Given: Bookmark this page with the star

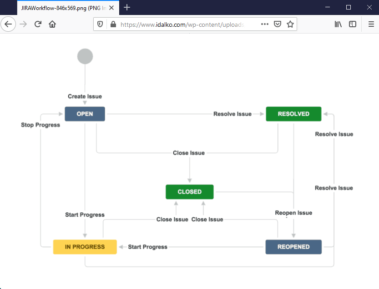Looking at the screenshot, I should [x=290, y=24].
